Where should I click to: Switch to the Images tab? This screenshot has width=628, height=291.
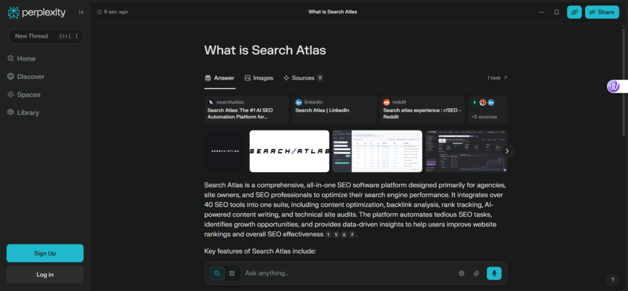coord(259,78)
